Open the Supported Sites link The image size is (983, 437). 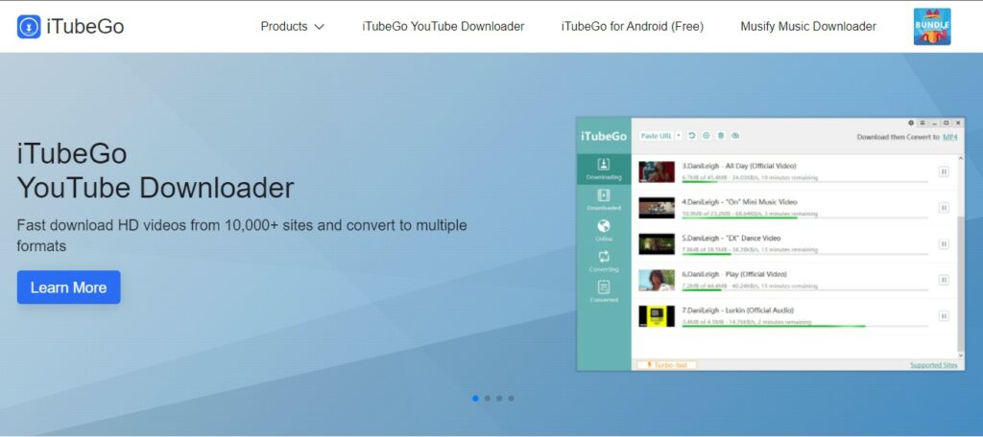coord(933,365)
